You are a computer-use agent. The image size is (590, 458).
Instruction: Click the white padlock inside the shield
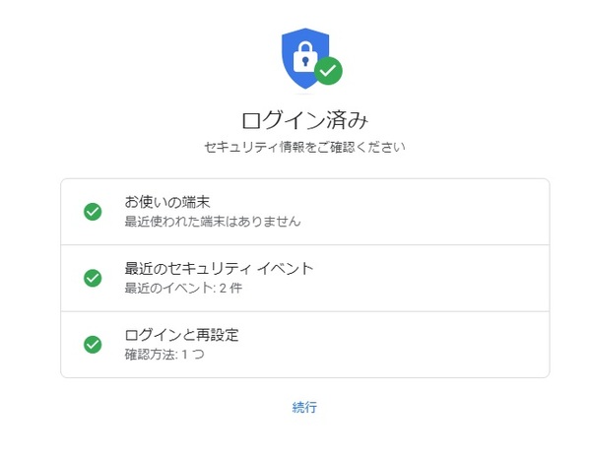pos(305,56)
